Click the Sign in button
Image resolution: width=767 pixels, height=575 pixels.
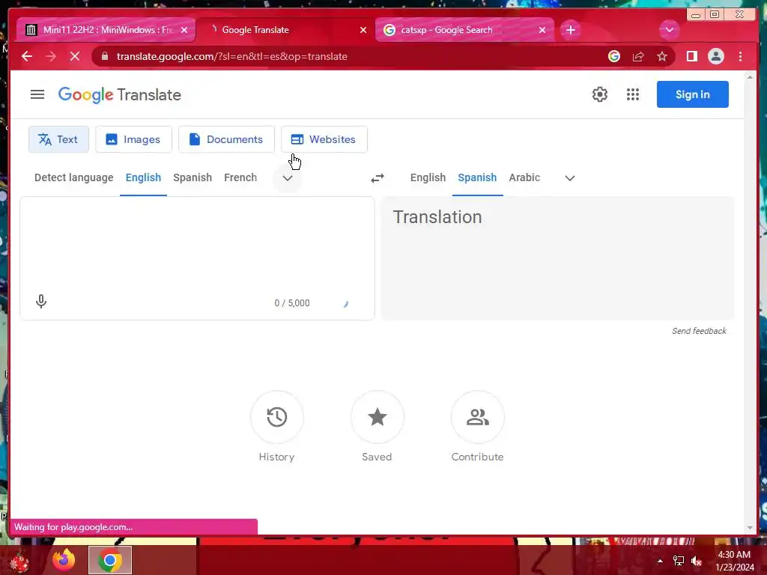[x=692, y=94]
